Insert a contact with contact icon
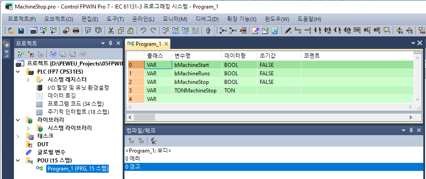Viewport: 426px width, 179px height. pyautogui.click(x=318, y=31)
